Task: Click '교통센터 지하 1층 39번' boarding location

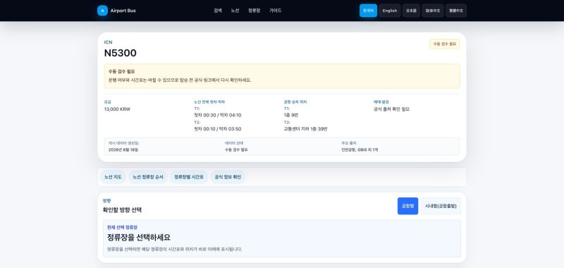Action: coord(305,129)
